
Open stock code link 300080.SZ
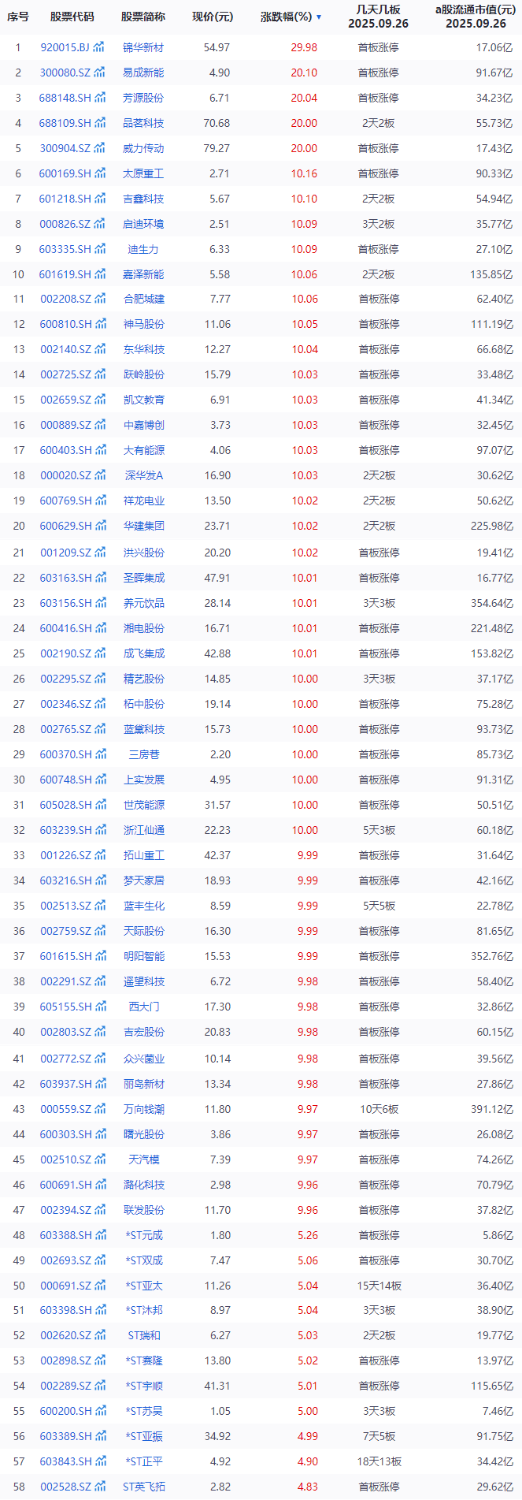pyautogui.click(x=65, y=73)
